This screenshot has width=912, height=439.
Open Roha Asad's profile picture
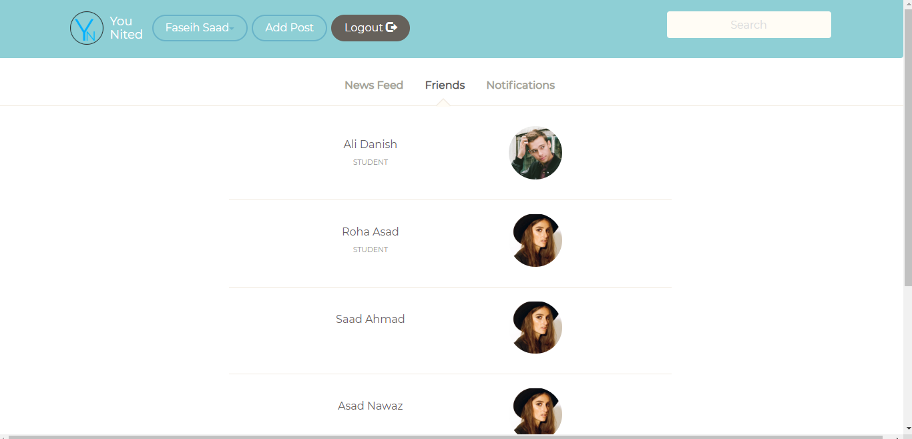tap(535, 240)
